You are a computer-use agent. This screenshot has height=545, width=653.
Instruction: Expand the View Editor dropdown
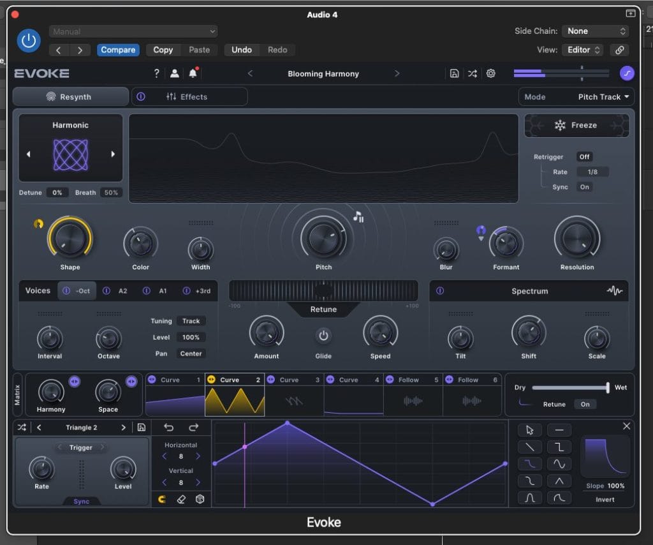tap(583, 50)
